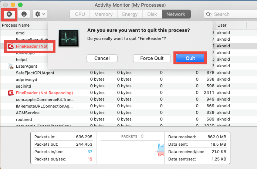Switch to the Disk tab
The width and height of the screenshot is (257, 169).
click(152, 14)
